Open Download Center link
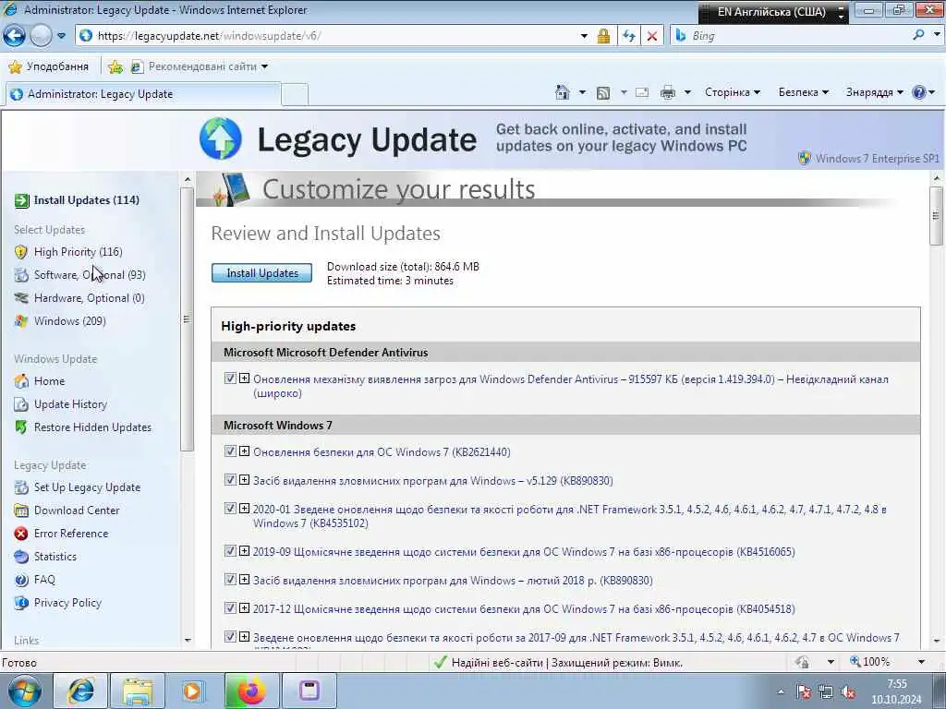Screen dimensions: 946x709 [x=77, y=510]
